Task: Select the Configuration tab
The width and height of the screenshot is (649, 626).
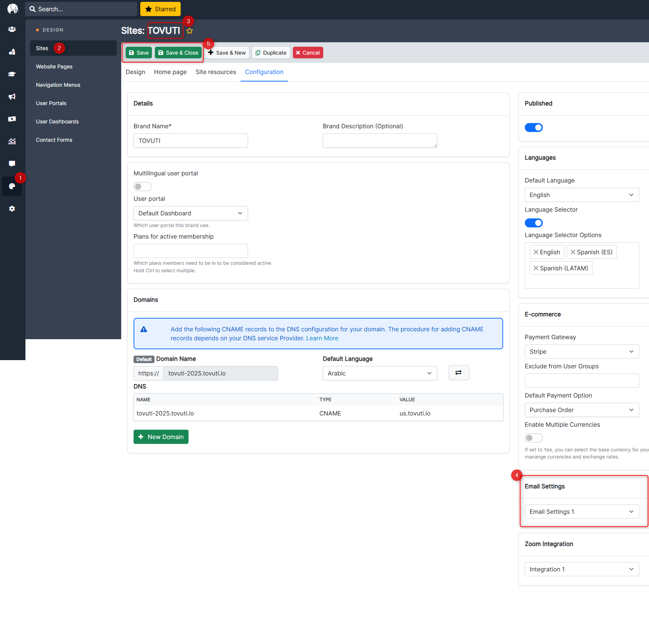Action: [264, 72]
